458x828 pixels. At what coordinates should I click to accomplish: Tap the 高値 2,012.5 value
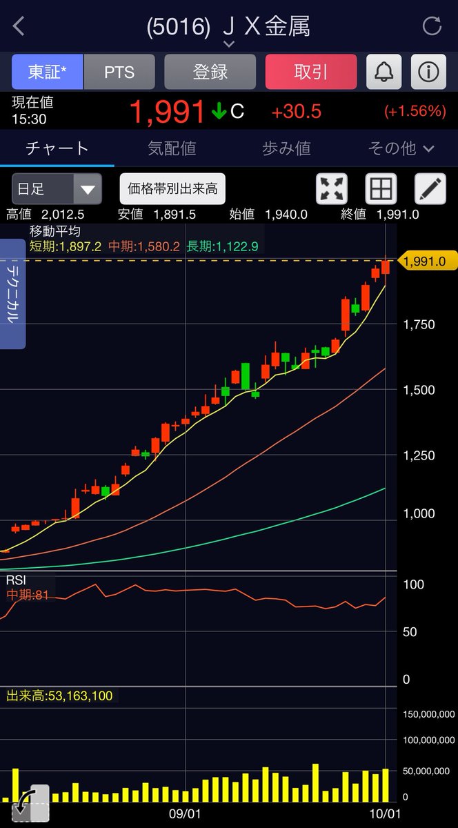tap(46, 215)
